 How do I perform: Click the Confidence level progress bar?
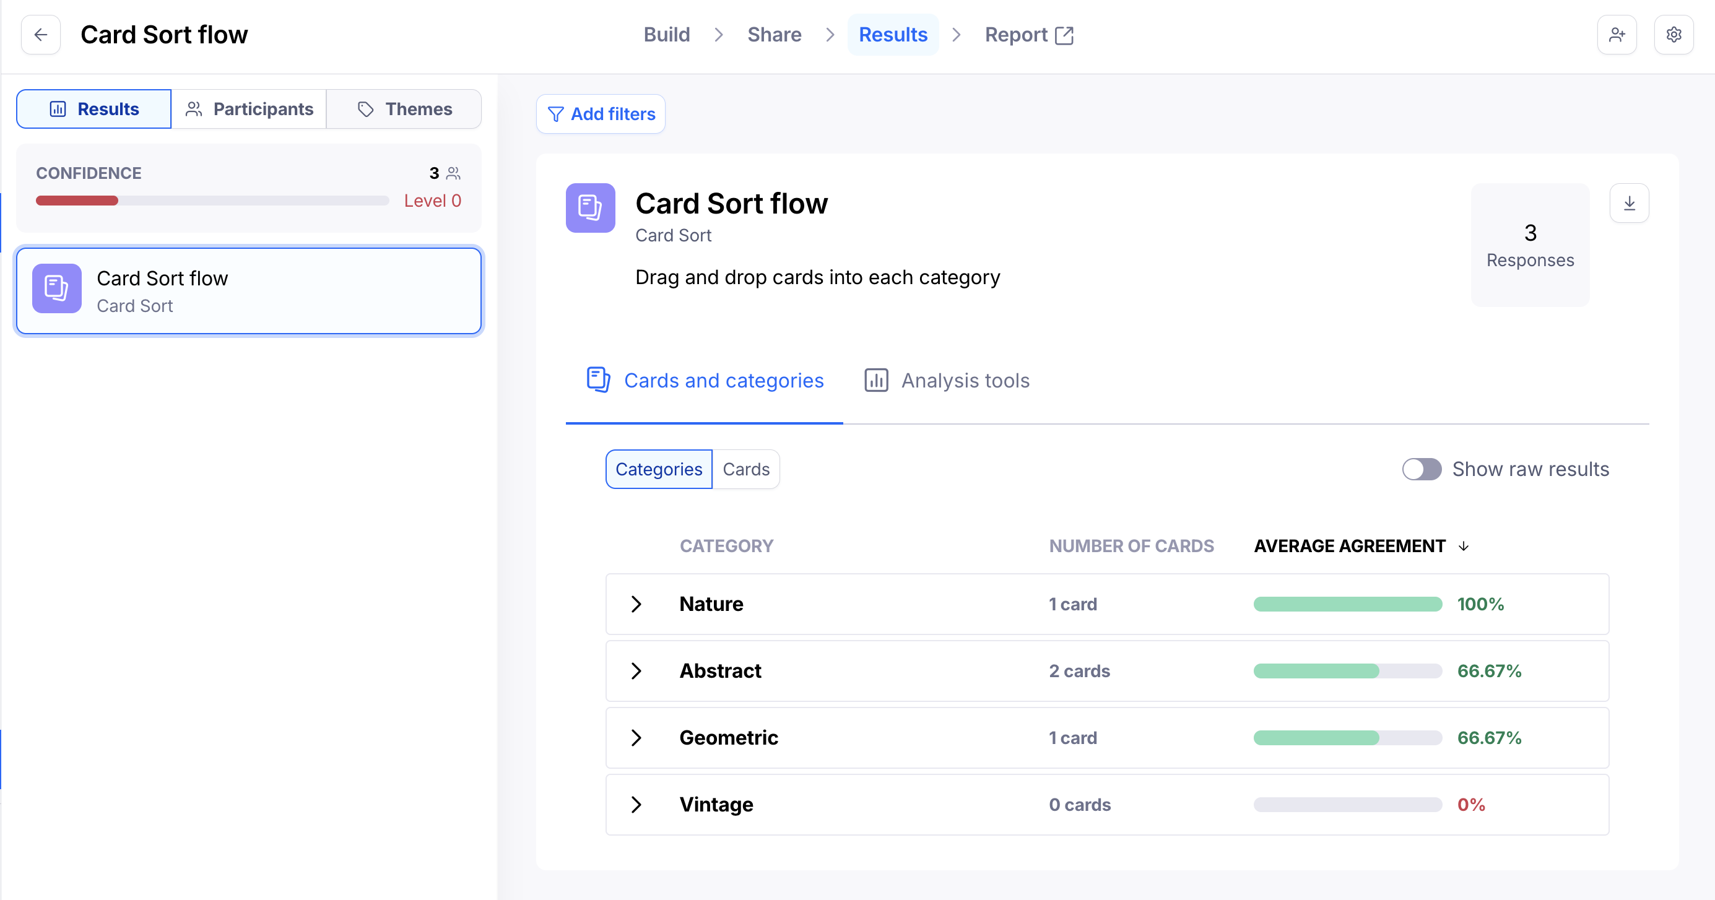click(212, 201)
